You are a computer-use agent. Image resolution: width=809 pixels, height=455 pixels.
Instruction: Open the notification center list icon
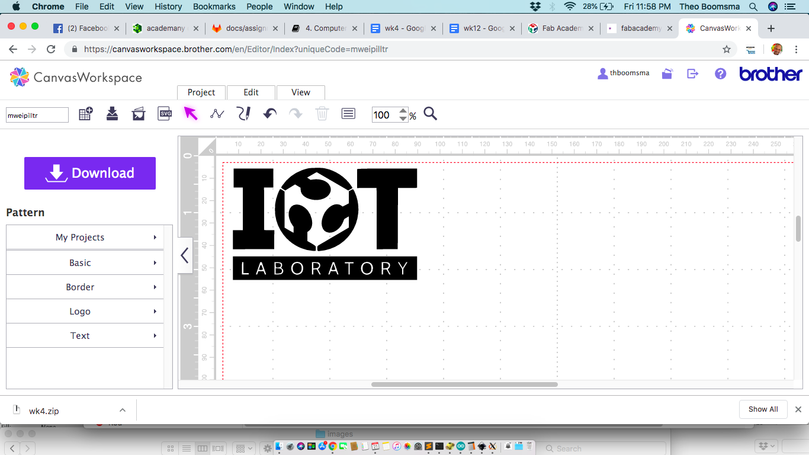(x=790, y=7)
